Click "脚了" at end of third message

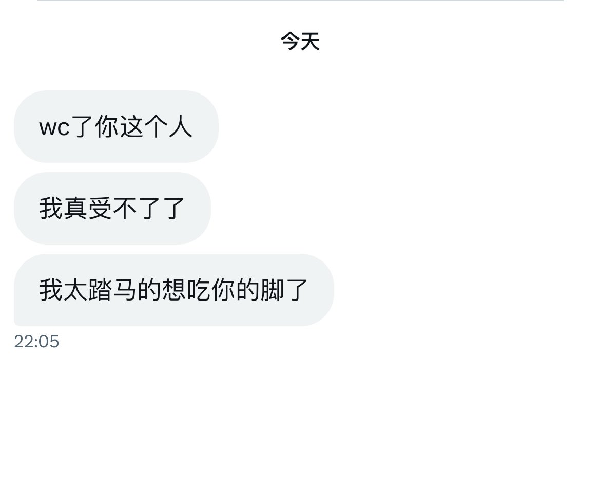click(284, 290)
